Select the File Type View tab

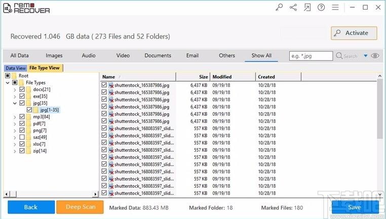click(45, 68)
